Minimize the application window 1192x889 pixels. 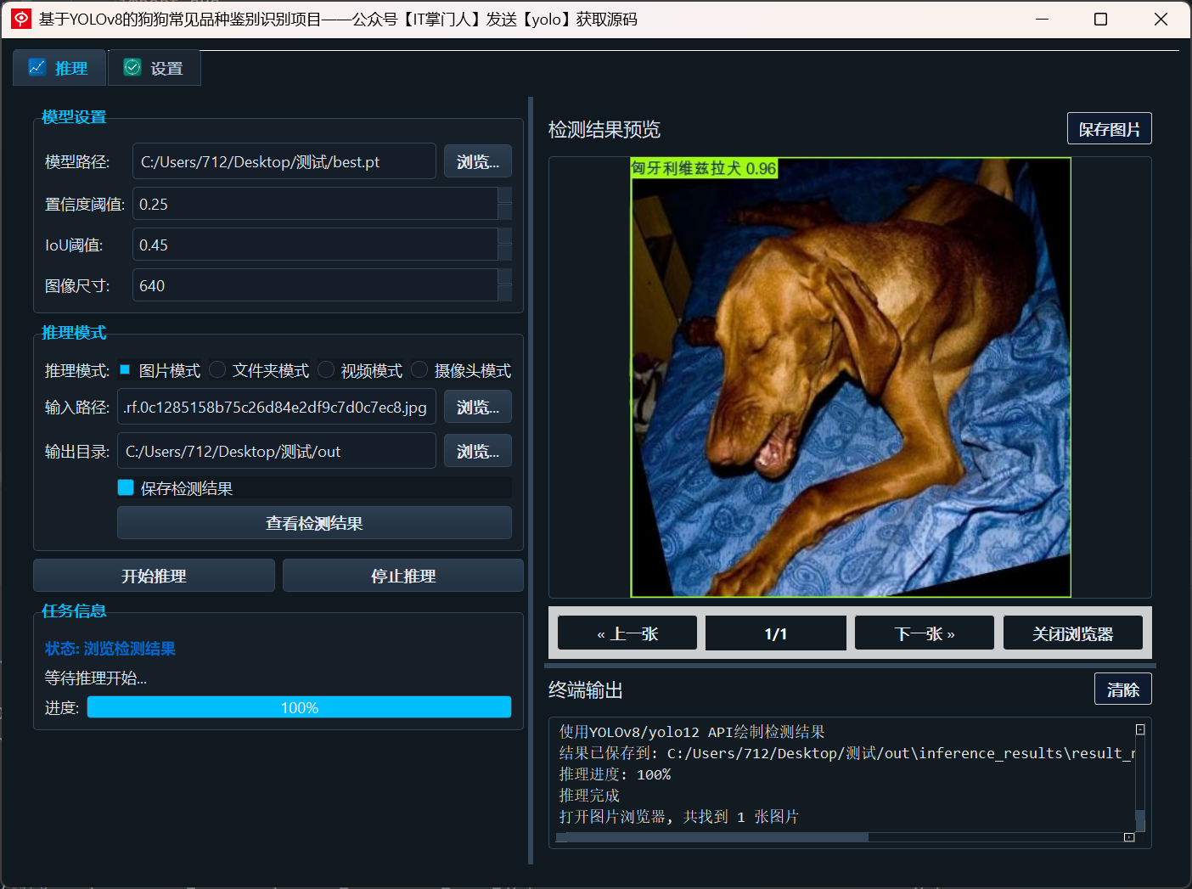pos(1043,19)
